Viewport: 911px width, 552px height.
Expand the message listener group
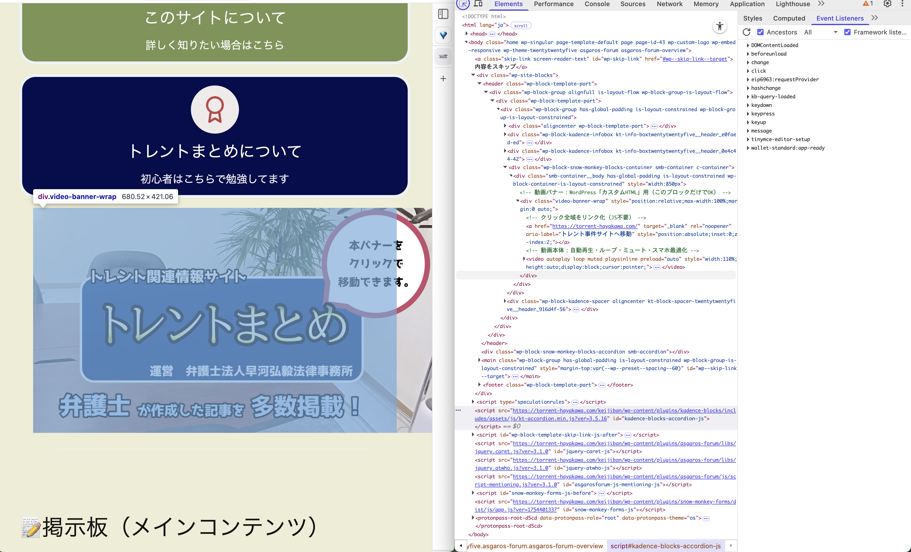coord(748,131)
